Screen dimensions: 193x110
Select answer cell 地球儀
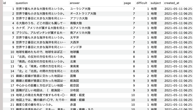(x=74, y=52)
